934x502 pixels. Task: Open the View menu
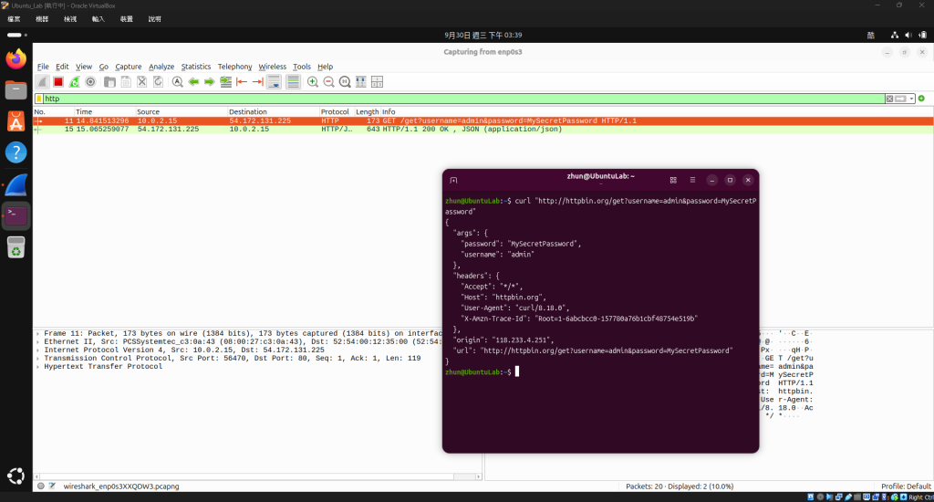pyautogui.click(x=84, y=67)
